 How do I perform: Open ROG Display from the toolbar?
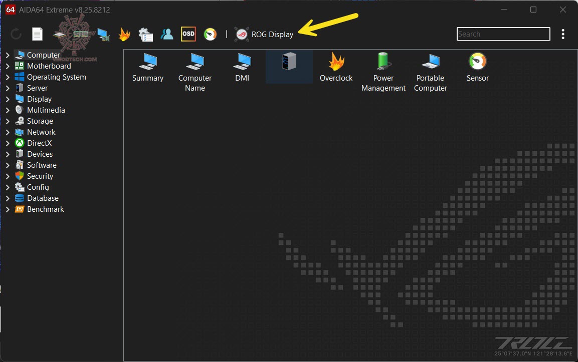pos(264,34)
